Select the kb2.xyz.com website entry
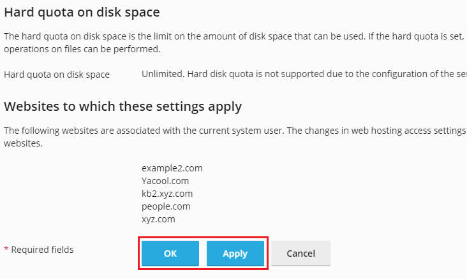467x279 pixels. pos(167,194)
